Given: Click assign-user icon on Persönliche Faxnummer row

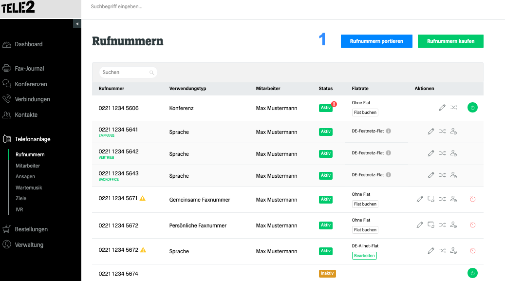Looking at the screenshot, I should click(x=453, y=225).
